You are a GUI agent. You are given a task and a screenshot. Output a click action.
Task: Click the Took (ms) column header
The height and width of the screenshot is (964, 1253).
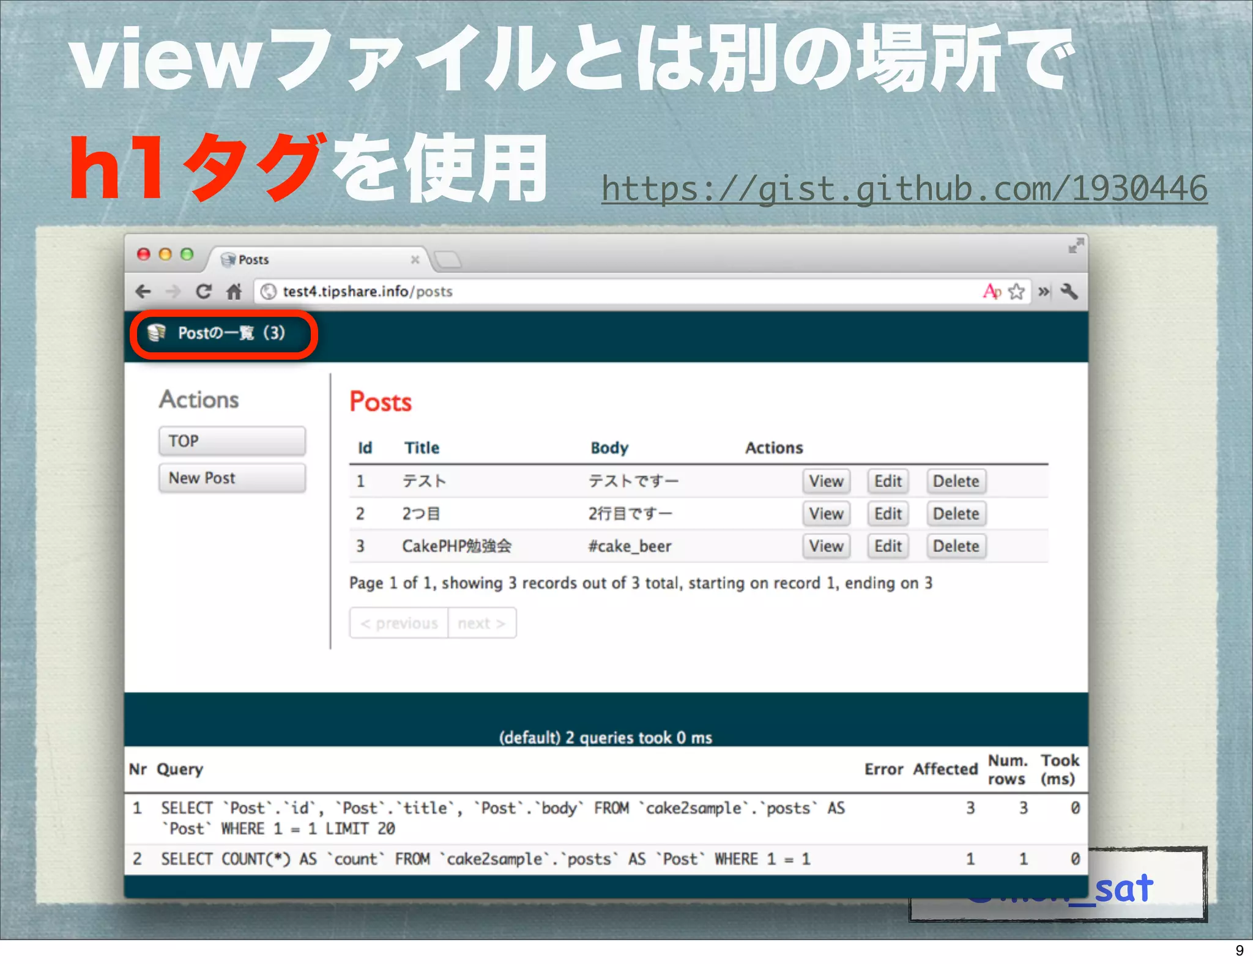1060,769
